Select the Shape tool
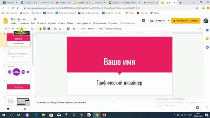Screen dimensions: 210x118 (55, 29)
